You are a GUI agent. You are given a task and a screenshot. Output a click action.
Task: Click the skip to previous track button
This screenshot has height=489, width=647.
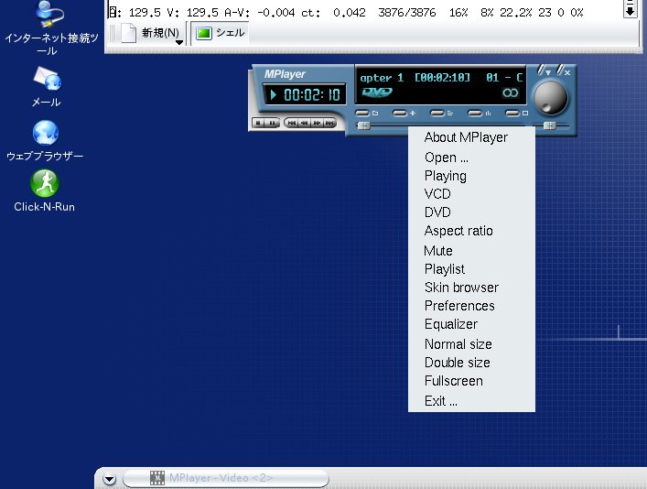click(291, 122)
